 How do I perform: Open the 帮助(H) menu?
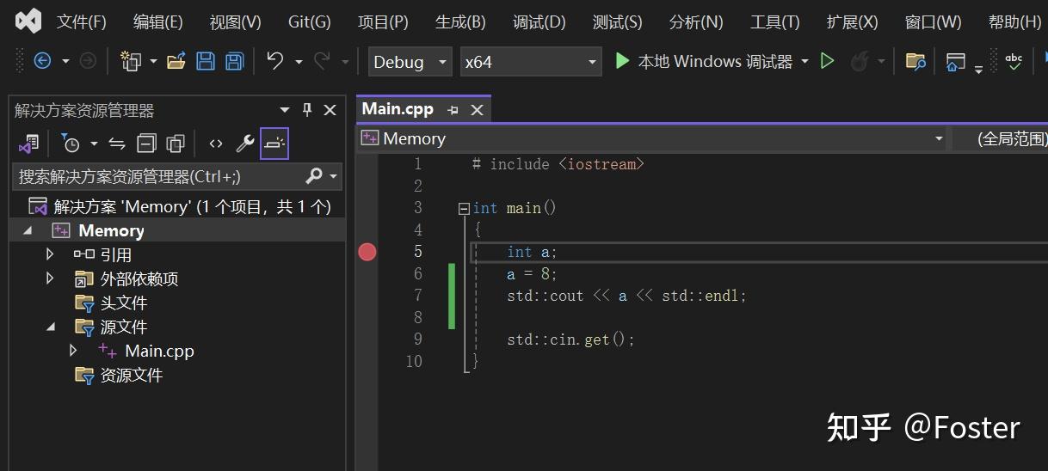1015,21
